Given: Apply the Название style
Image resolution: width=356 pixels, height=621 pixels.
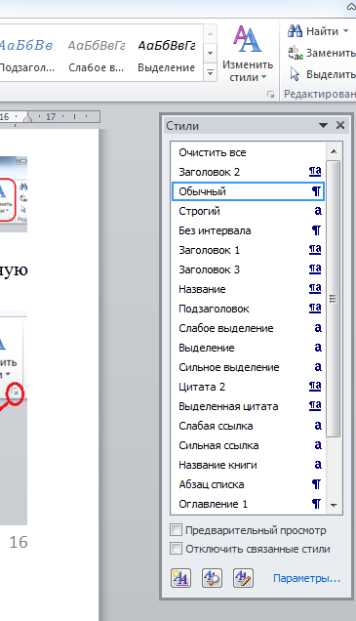Looking at the screenshot, I should [x=248, y=289].
